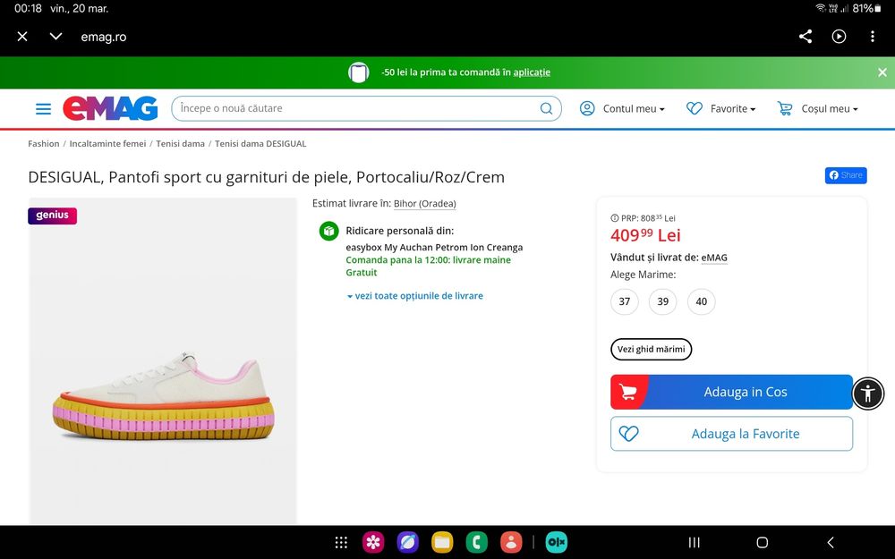The width and height of the screenshot is (895, 559).
Task: Expand the 'Contul meu' dropdown
Action: click(634, 108)
